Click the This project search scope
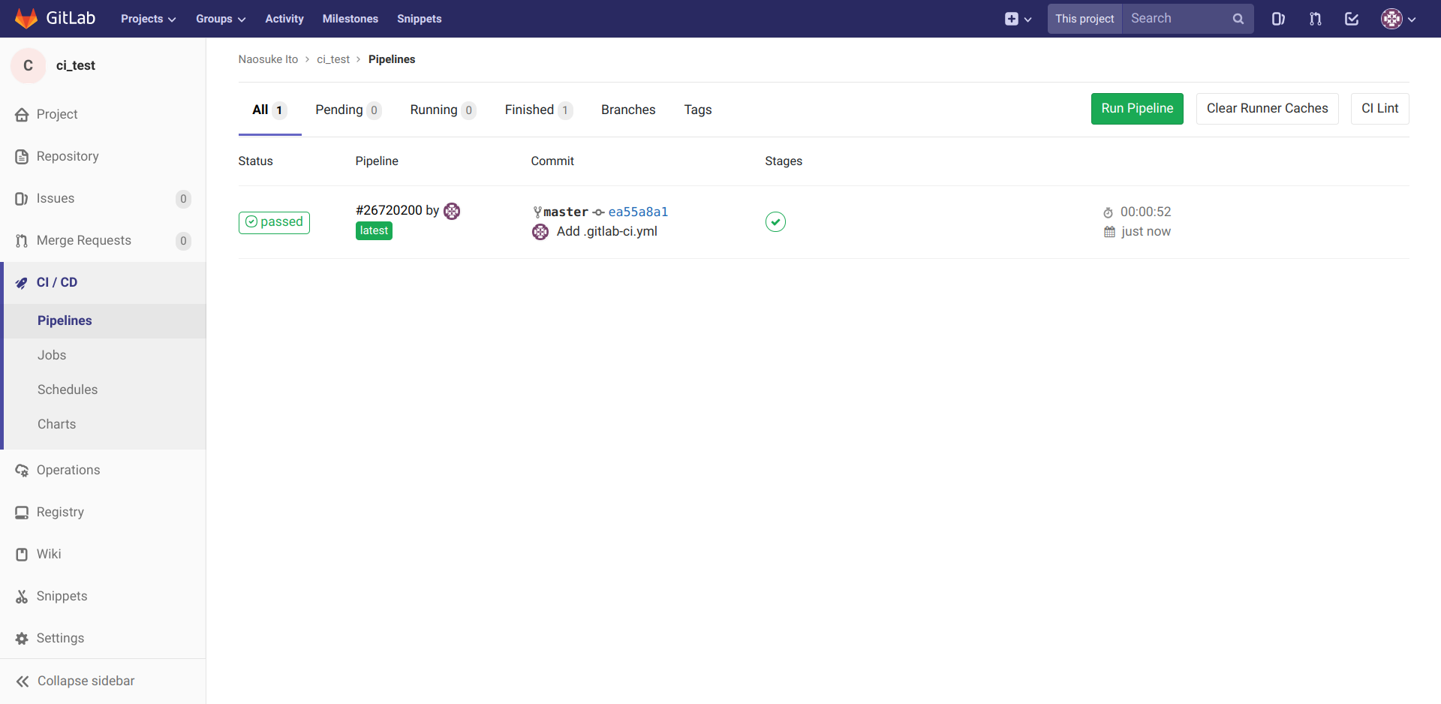Viewport: 1441px width, 704px height. [1085, 19]
